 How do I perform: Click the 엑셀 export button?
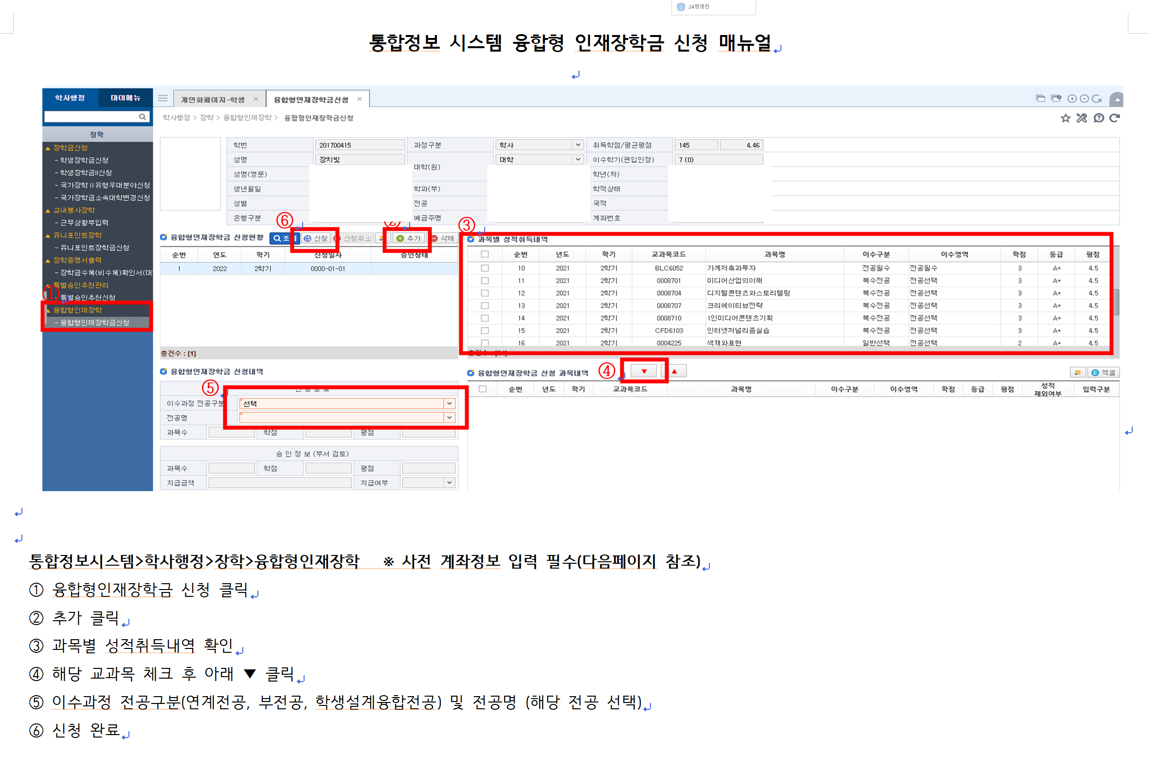[1103, 372]
